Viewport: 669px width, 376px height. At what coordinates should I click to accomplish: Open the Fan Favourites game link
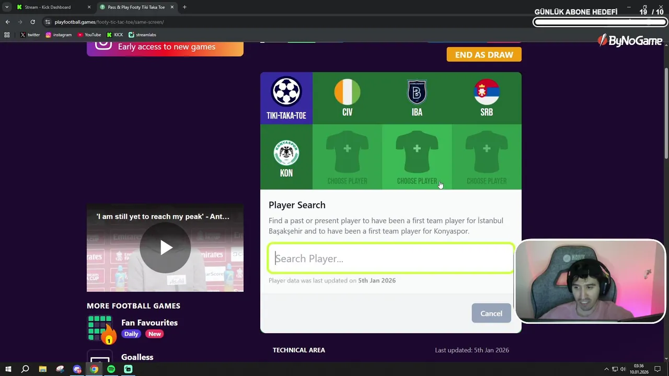coord(149,323)
